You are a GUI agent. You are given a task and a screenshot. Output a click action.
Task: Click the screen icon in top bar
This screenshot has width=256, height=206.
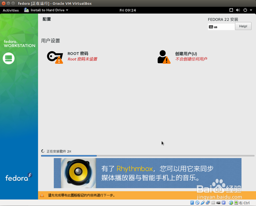point(231,10)
